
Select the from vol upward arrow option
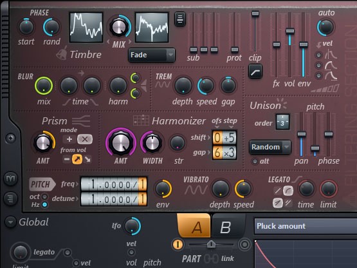click(77, 159)
